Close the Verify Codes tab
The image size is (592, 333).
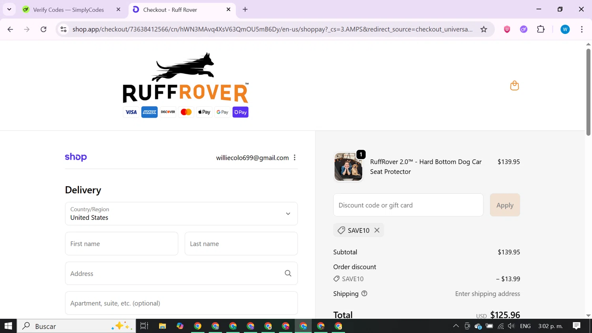click(x=118, y=9)
